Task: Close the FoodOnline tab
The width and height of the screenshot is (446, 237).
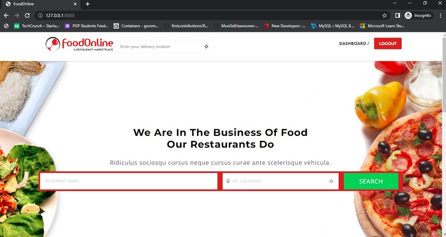Action: (x=75, y=4)
